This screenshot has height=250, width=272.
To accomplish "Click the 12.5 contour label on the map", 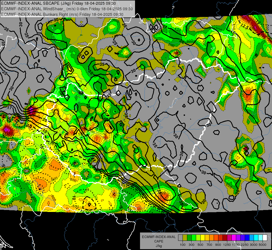I will [244, 26].
